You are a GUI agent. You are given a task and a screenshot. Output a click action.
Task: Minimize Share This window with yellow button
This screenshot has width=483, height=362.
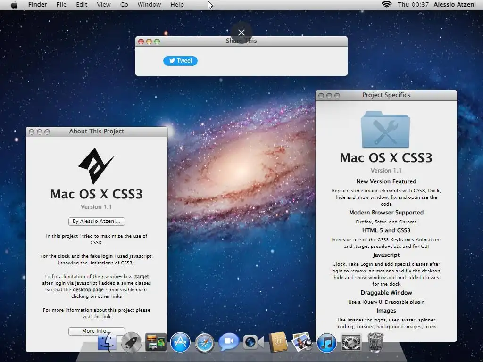149,41
